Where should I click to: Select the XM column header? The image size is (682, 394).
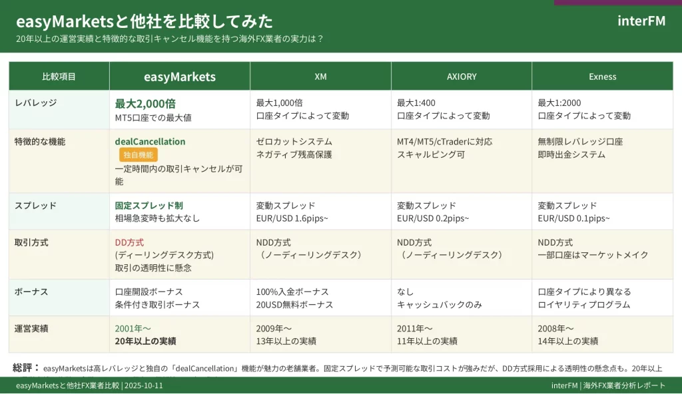pyautogui.click(x=320, y=77)
